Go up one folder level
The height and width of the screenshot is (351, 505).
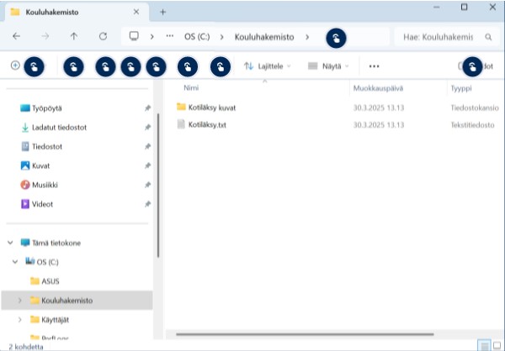coord(74,37)
